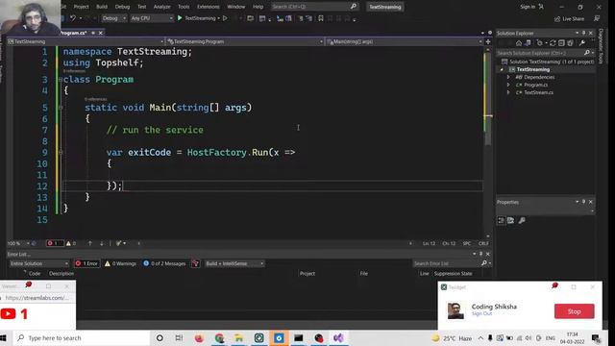
Task: Open the Window menu
Action: coord(235,7)
